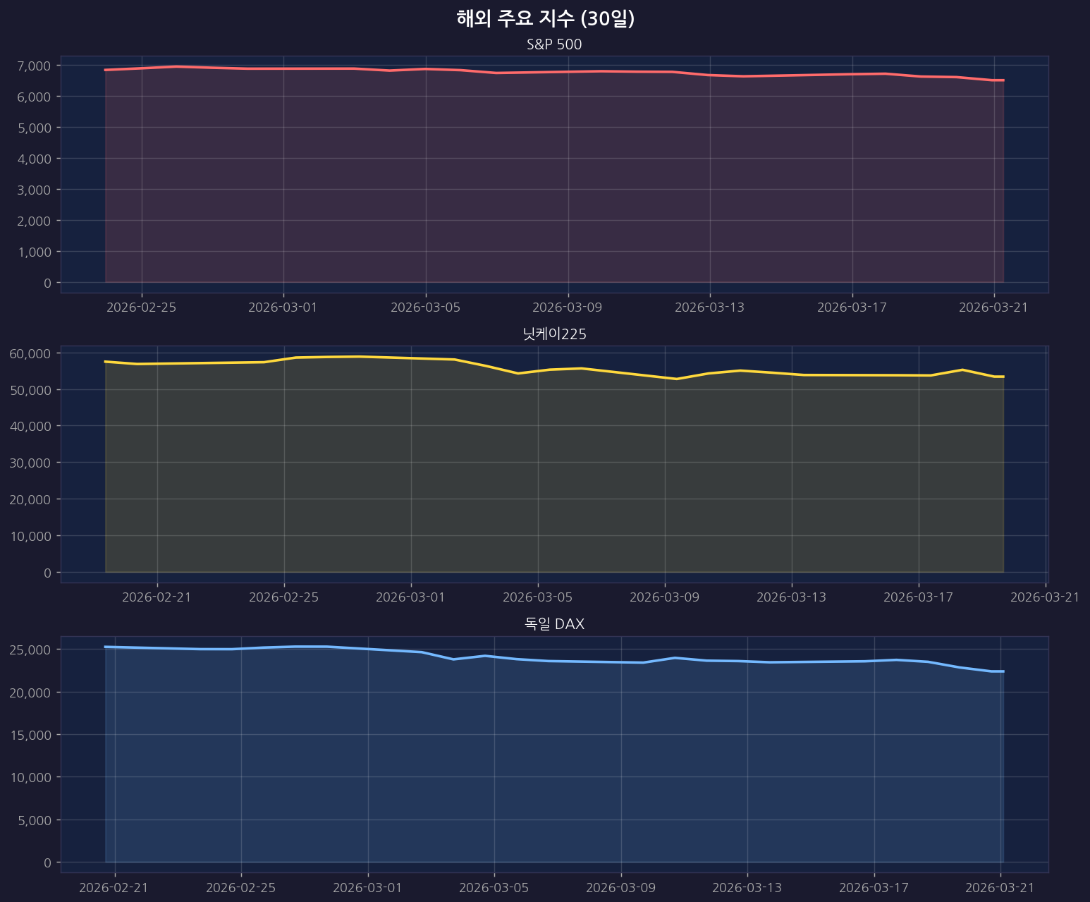
Task: Click the main title 해외 주요 지수 (30일)
Action: 545,19
